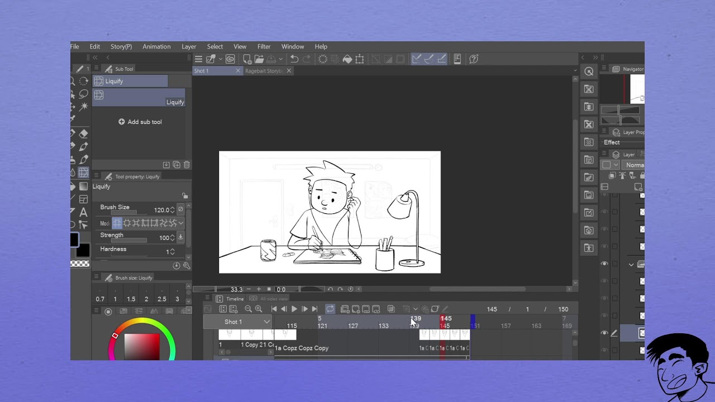Open sub tool detail wrench icon
715x402 pixels.
187,266
